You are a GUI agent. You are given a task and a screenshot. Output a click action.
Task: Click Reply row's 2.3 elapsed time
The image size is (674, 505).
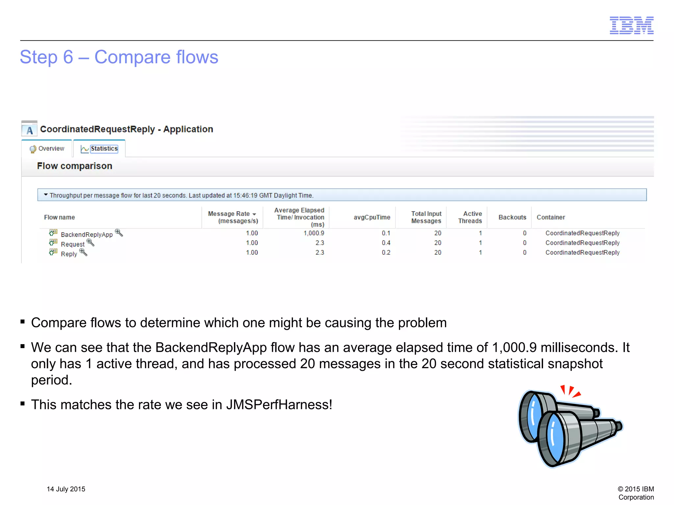point(320,252)
